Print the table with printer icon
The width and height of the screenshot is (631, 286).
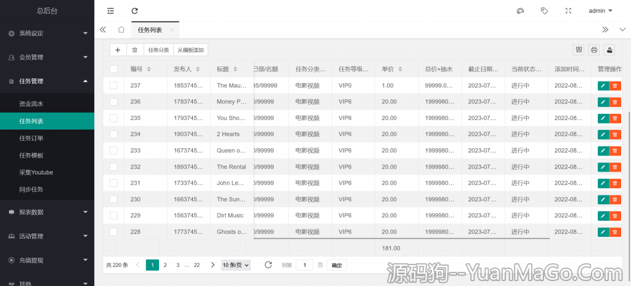pyautogui.click(x=595, y=50)
